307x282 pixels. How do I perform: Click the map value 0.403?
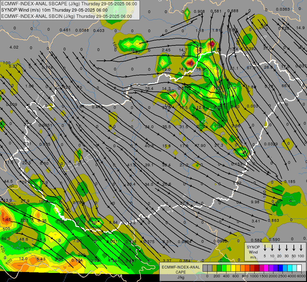[99, 30]
